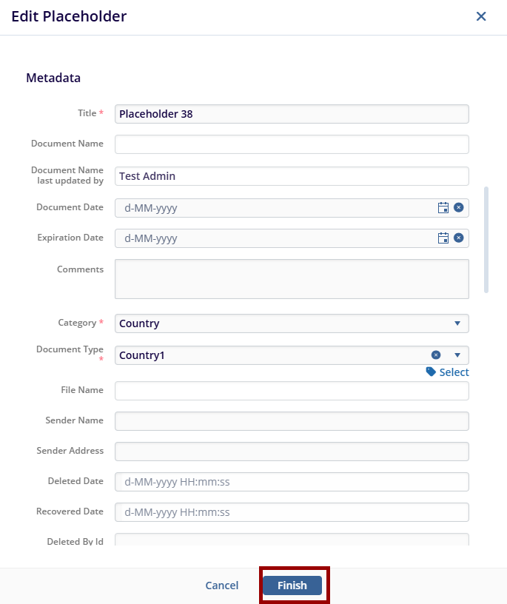Image resolution: width=507 pixels, height=604 pixels.
Task: Select the Sender Address field
Action: pyautogui.click(x=292, y=452)
